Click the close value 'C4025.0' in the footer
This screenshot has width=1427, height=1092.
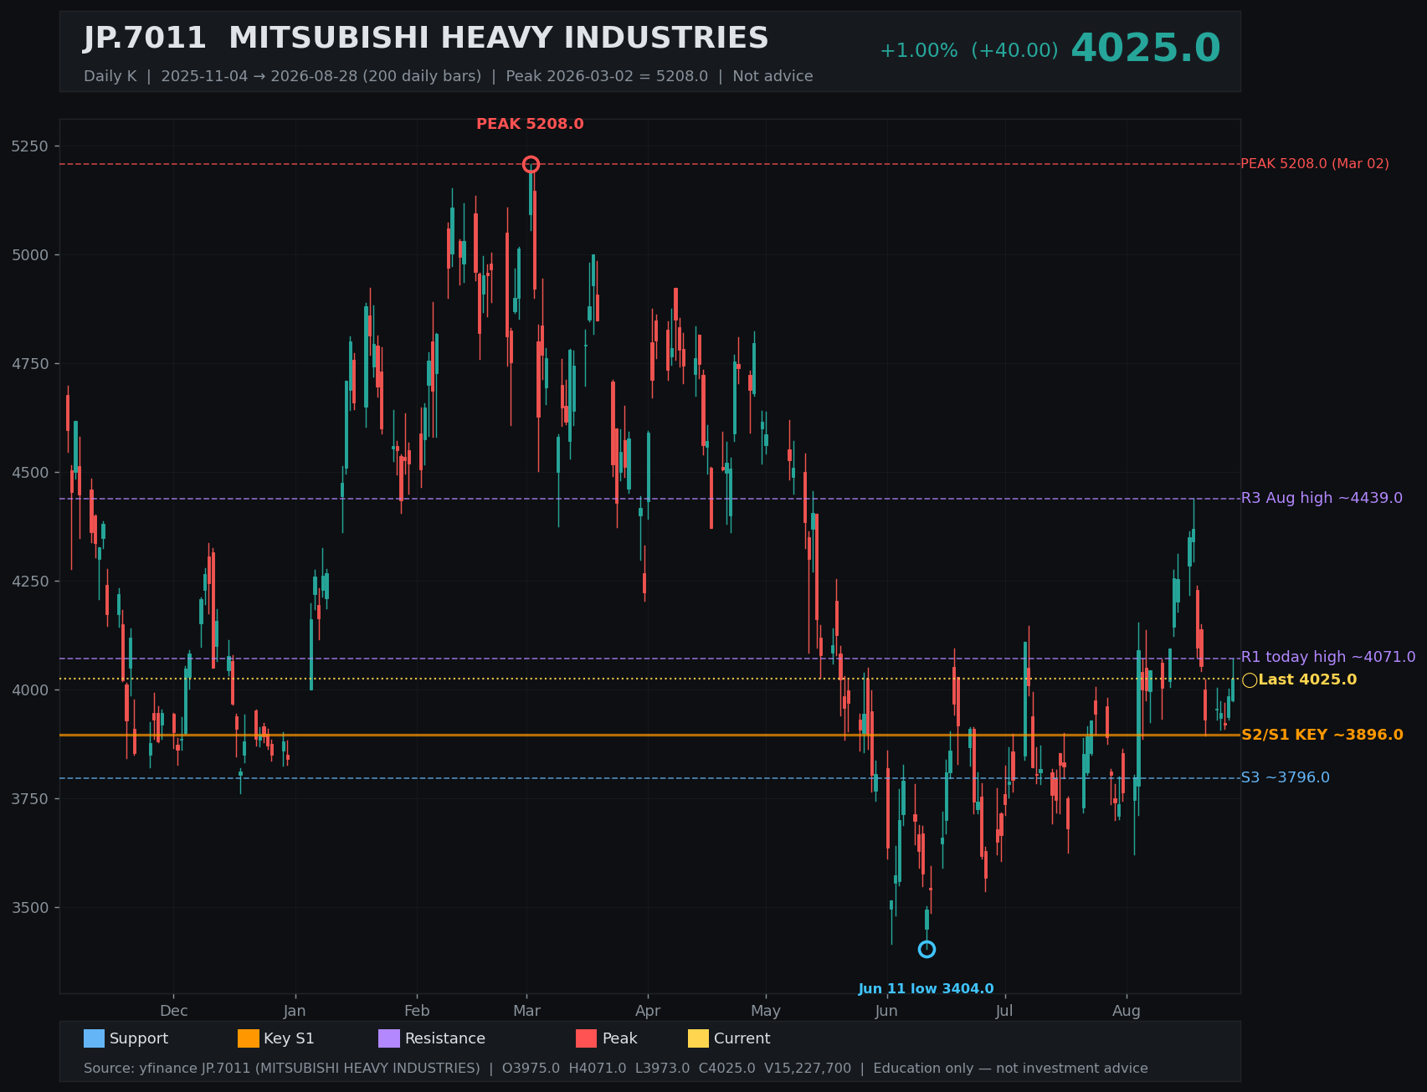coord(727,1069)
